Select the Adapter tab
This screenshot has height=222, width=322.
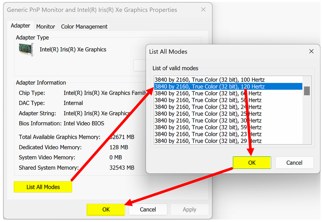[x=20, y=26]
